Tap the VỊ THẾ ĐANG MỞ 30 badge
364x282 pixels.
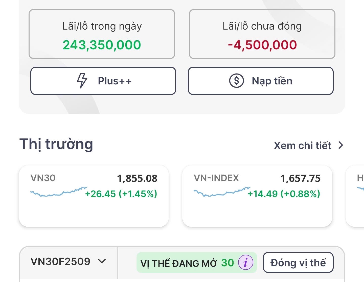point(187,263)
